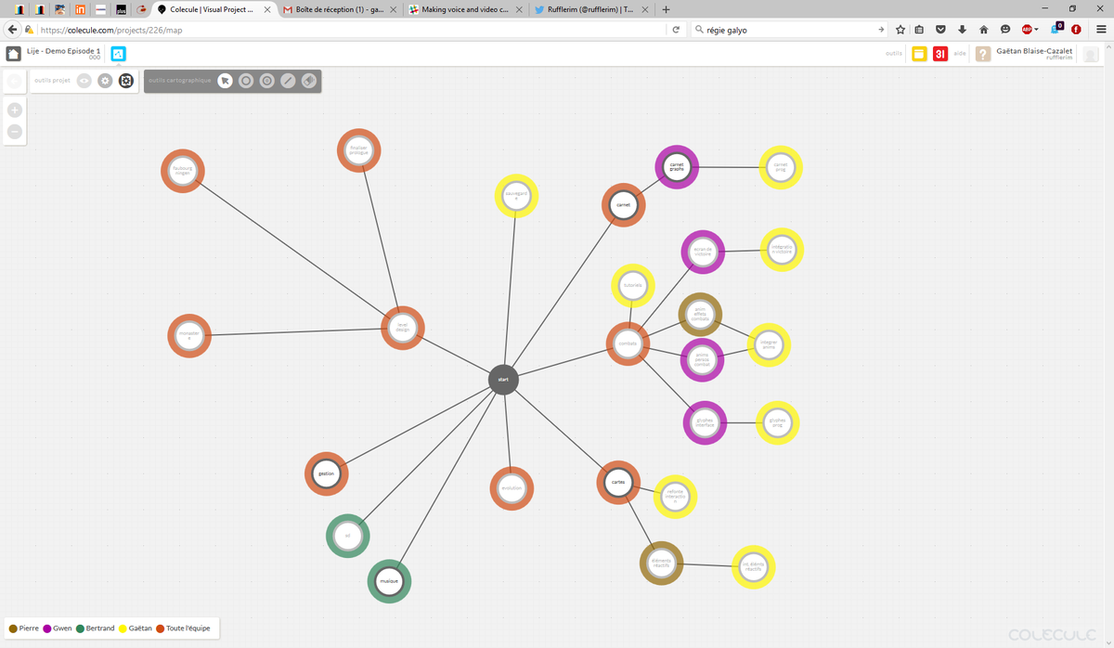Toggle the eye visibility icon in outils projet
Screen dimensions: 1114x648
click(83, 81)
